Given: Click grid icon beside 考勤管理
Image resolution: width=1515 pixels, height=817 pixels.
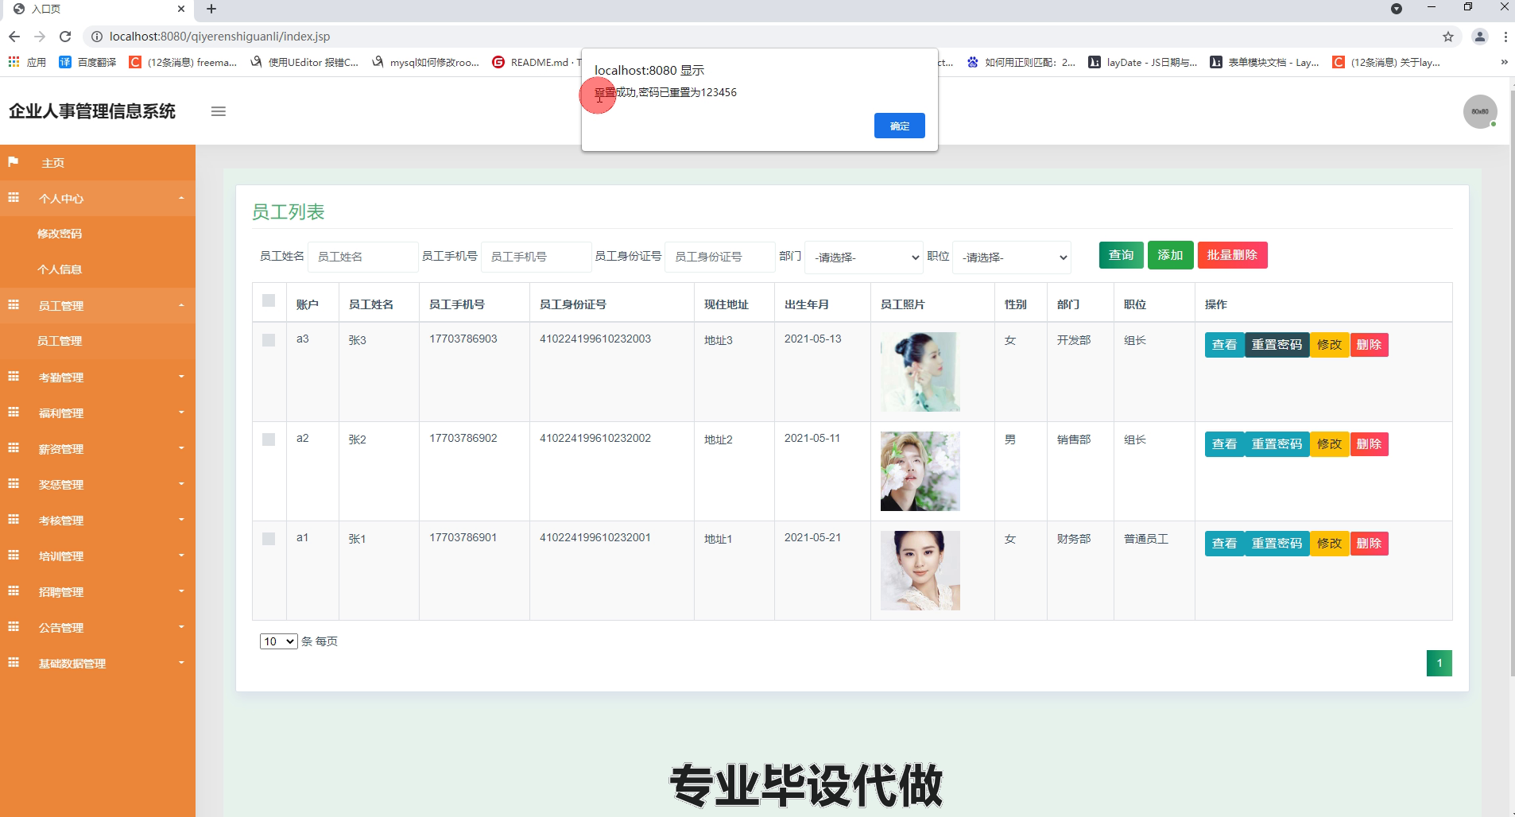Looking at the screenshot, I should [14, 377].
